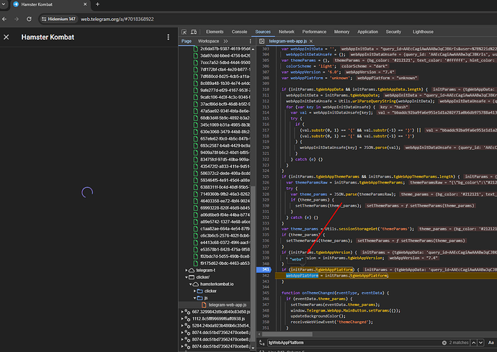
Task: Click the browser forward arrow
Action: 17,19
